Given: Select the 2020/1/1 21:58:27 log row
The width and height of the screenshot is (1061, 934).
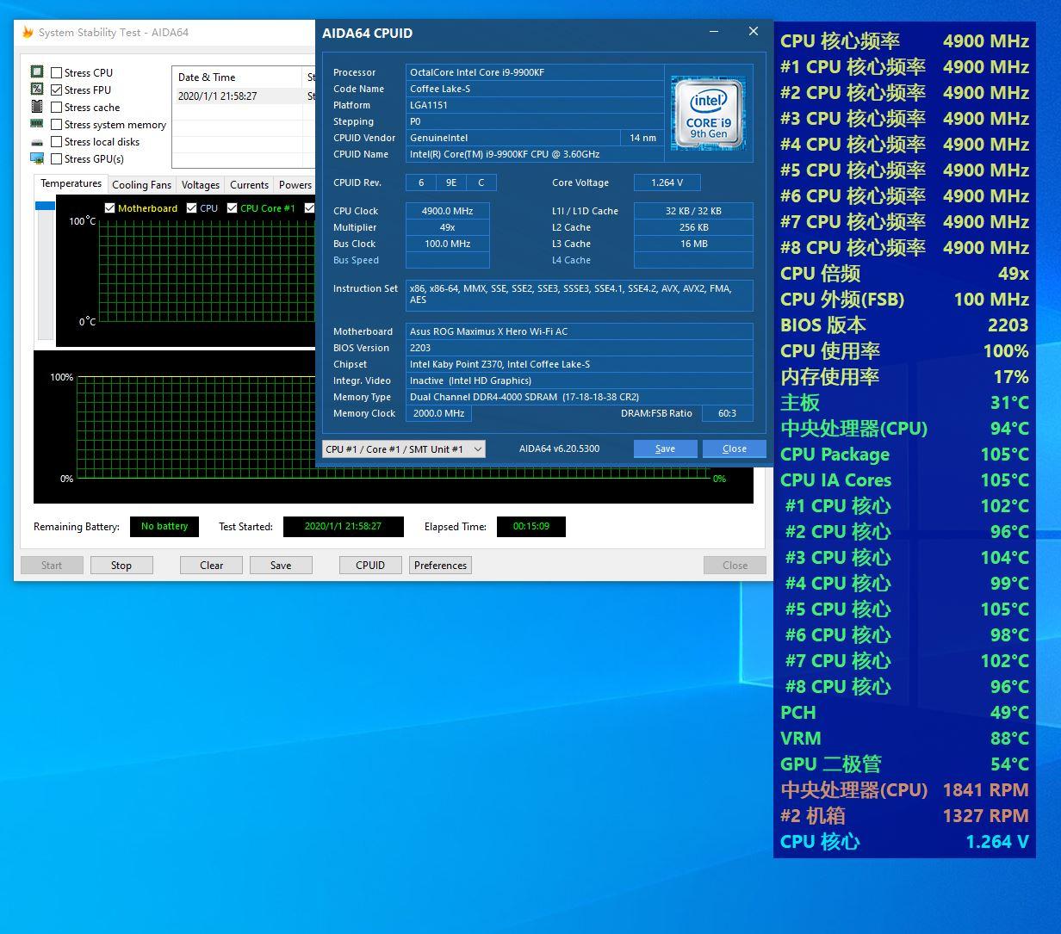Looking at the screenshot, I should [244, 96].
